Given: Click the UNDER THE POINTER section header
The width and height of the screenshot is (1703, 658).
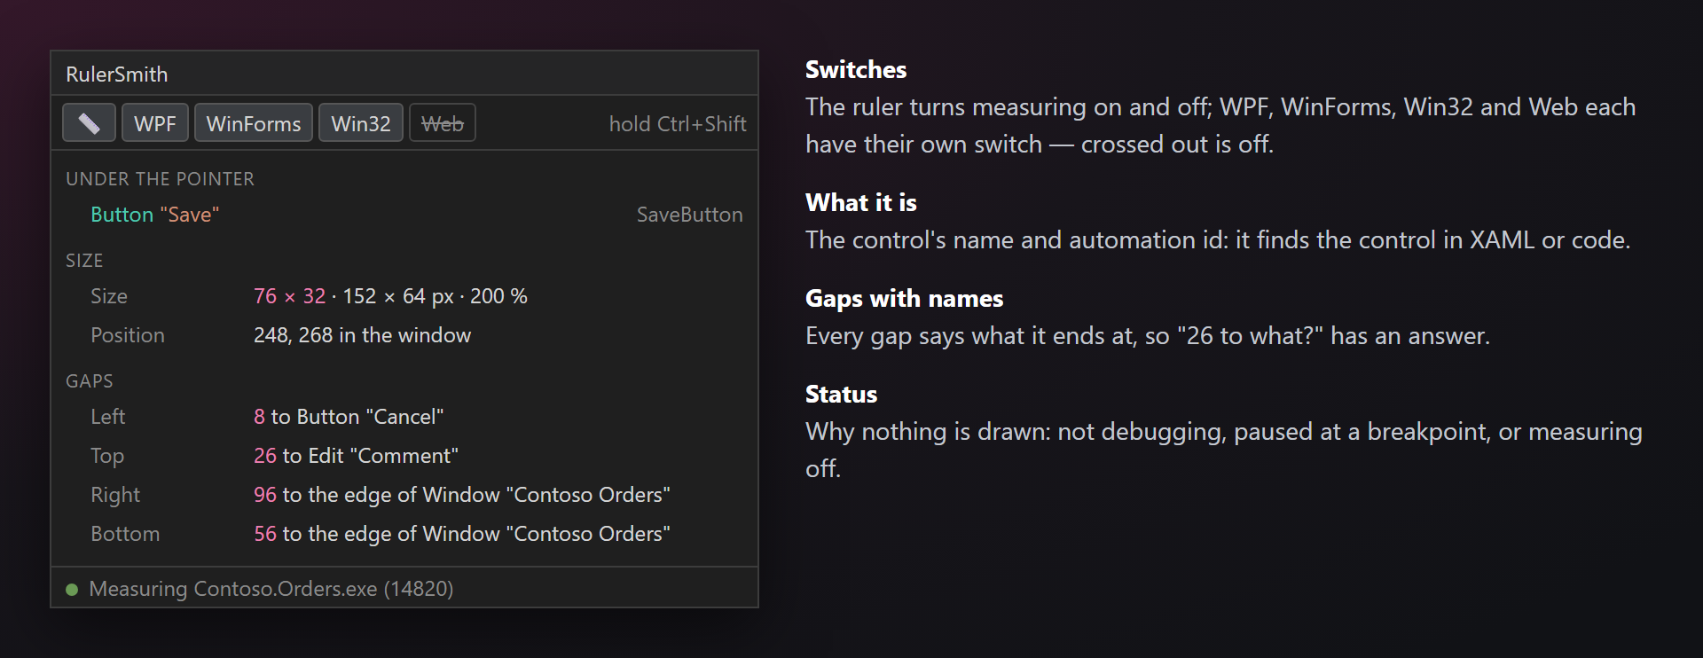Looking at the screenshot, I should 160,179.
